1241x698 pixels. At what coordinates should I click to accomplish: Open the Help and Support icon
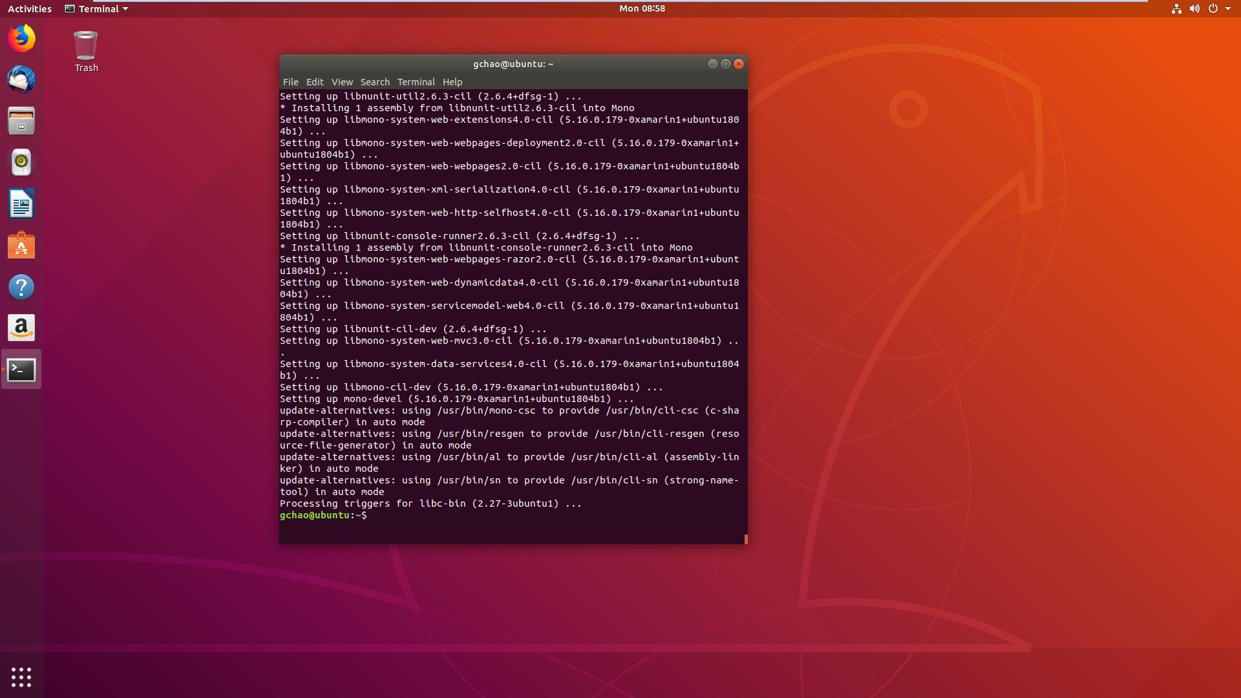[x=21, y=286]
